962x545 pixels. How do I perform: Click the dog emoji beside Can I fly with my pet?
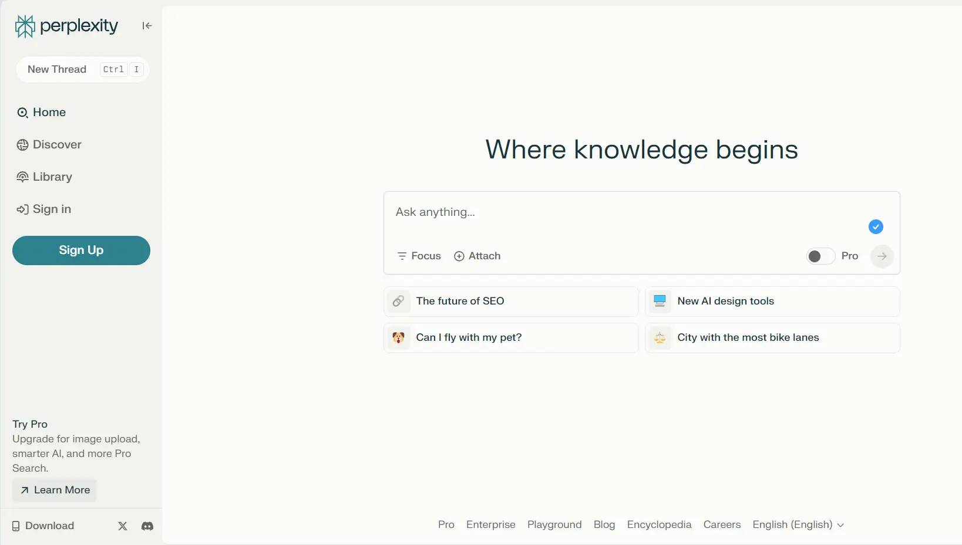(x=398, y=338)
